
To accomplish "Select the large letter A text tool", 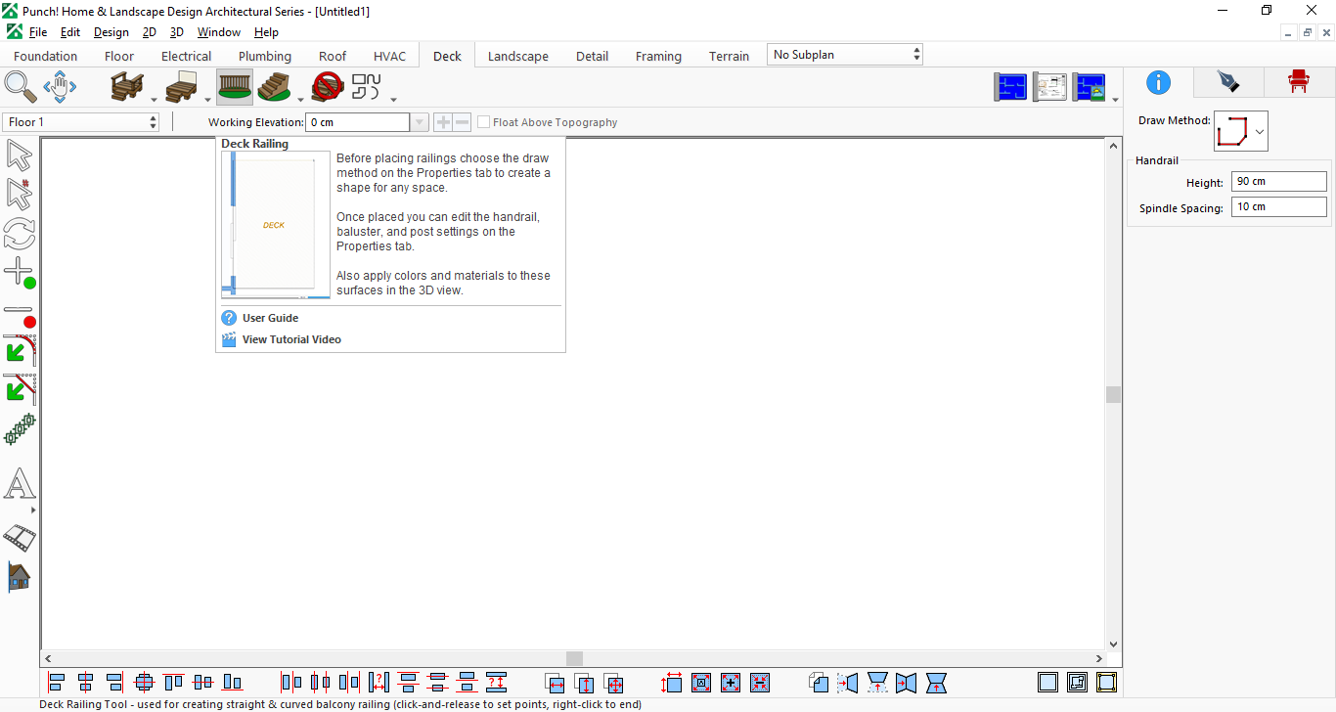I will pyautogui.click(x=20, y=484).
